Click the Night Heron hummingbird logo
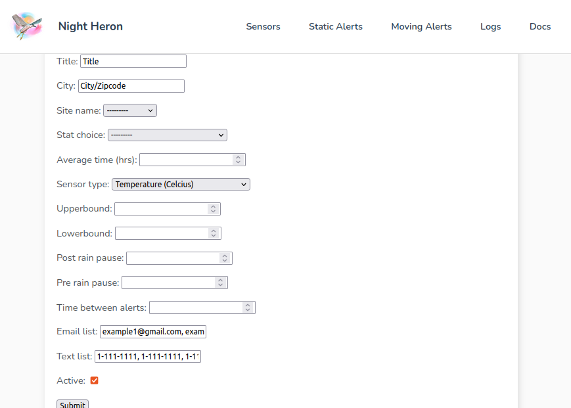 tap(26, 26)
